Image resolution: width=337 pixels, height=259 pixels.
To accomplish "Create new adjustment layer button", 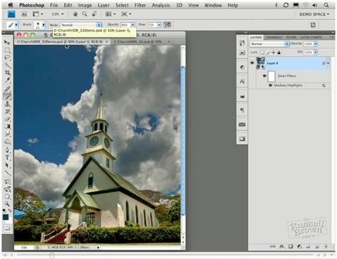I will 299,246.
